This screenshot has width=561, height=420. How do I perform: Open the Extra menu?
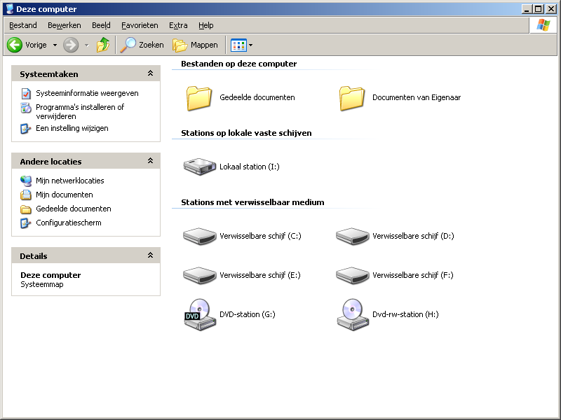pyautogui.click(x=178, y=25)
